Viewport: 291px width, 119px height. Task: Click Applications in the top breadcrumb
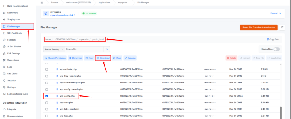pyautogui.click(x=104, y=3)
